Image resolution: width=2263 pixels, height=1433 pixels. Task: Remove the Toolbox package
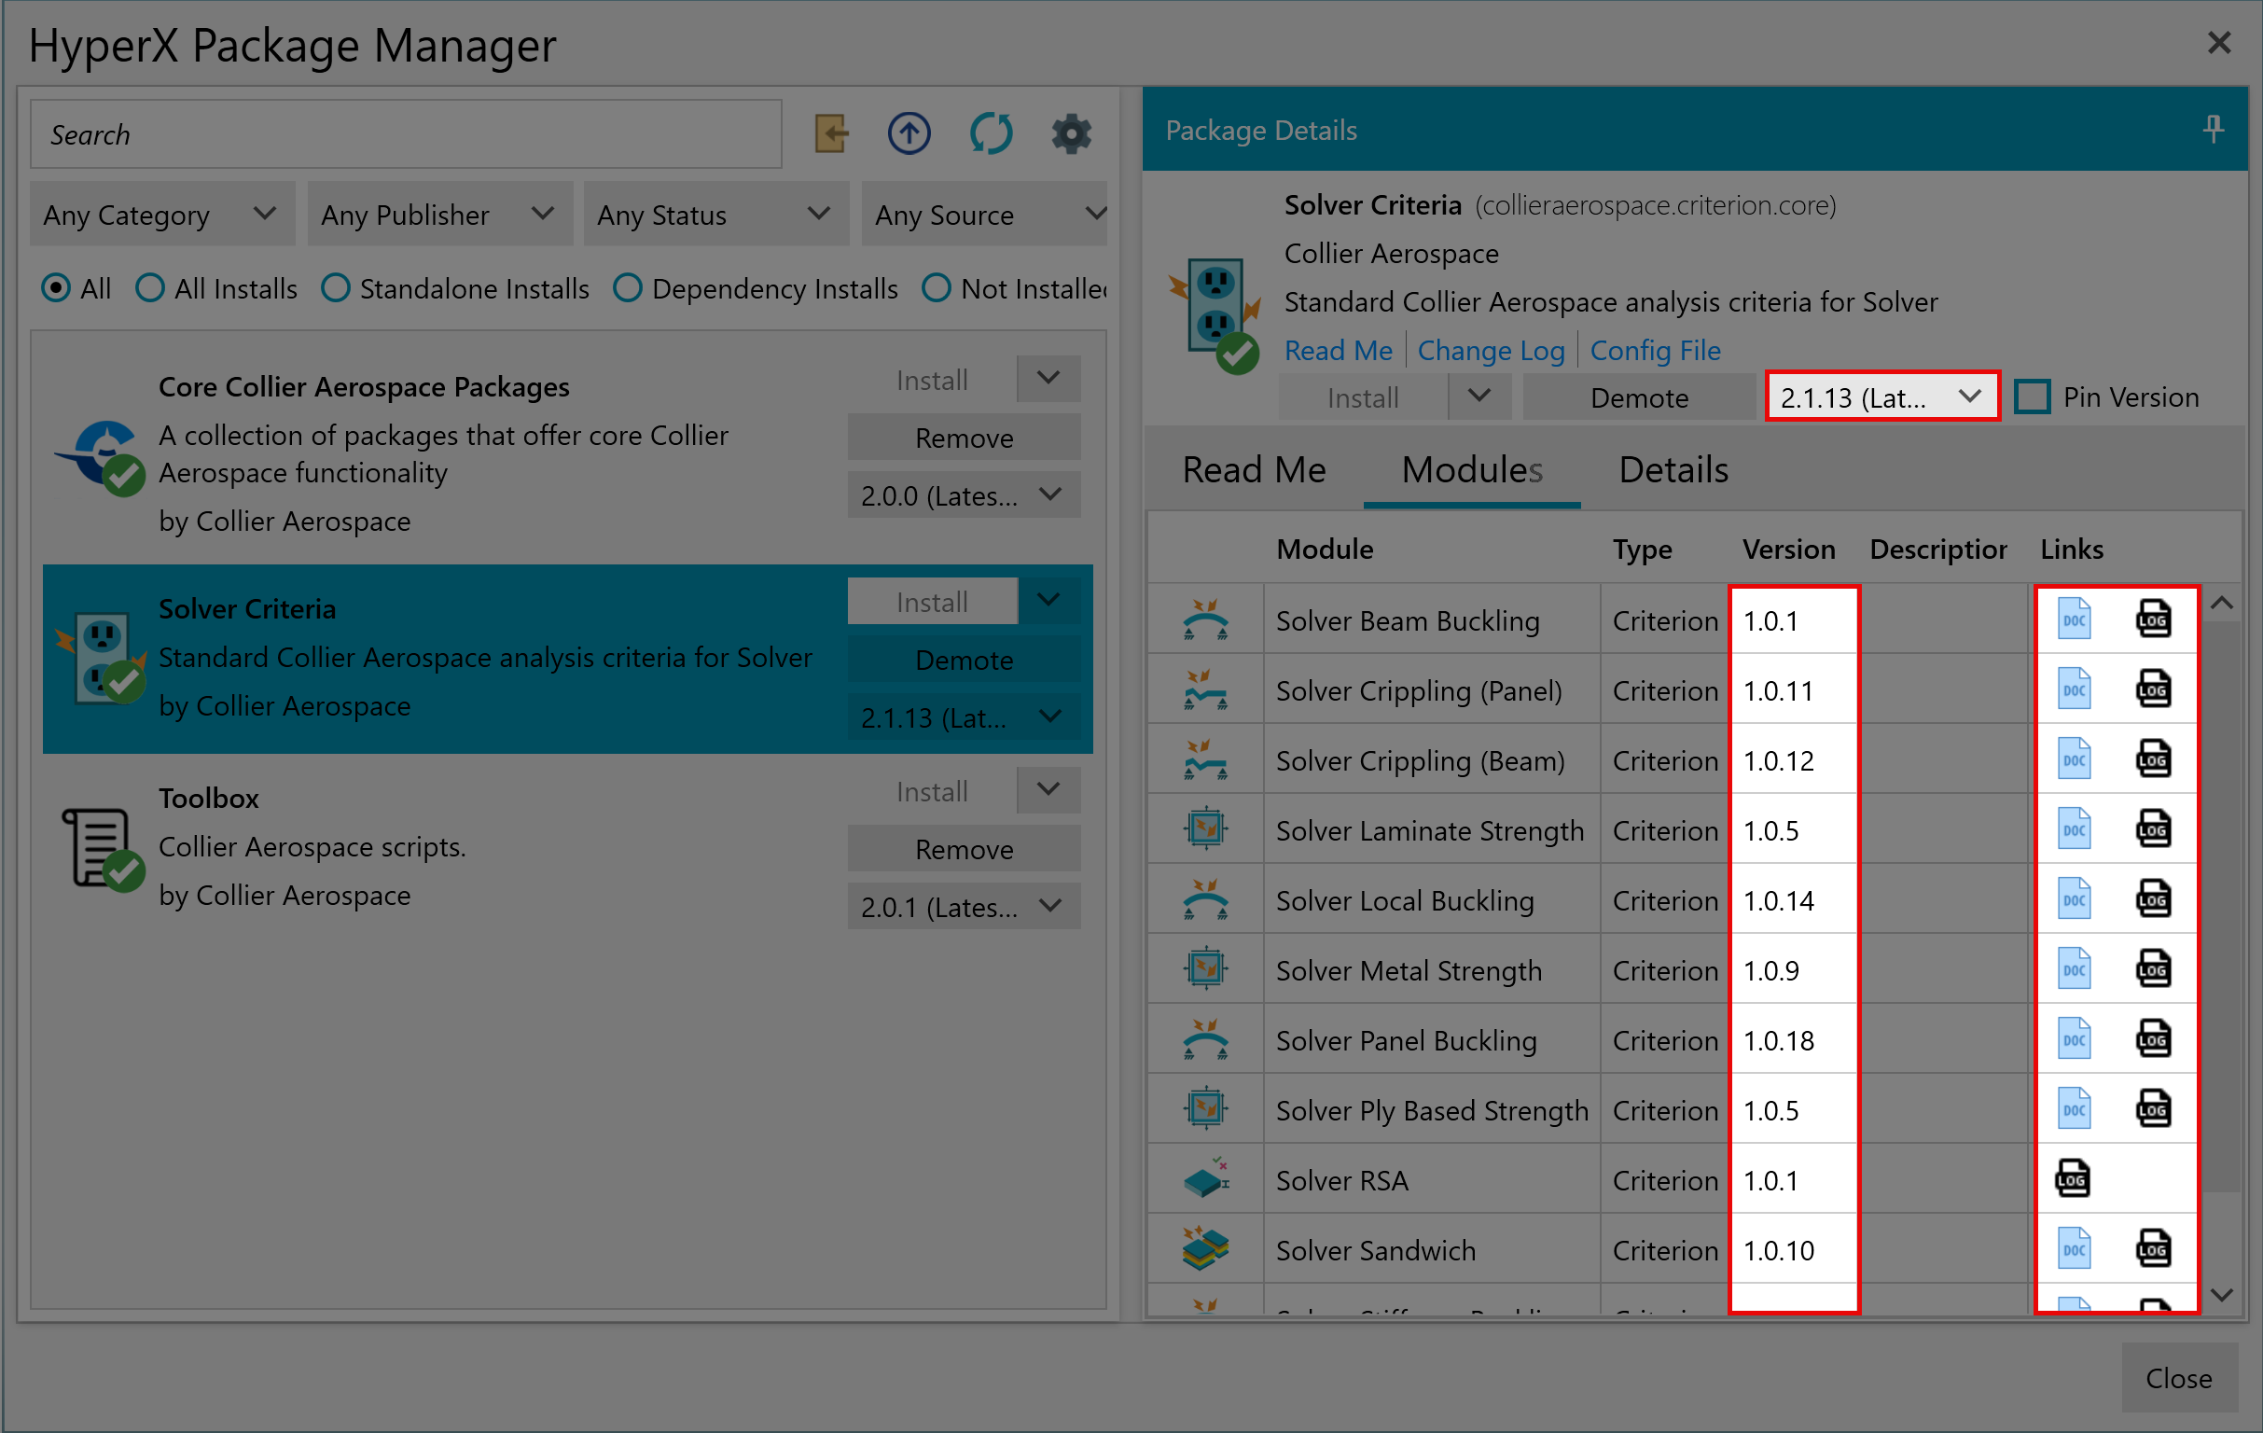(x=964, y=850)
